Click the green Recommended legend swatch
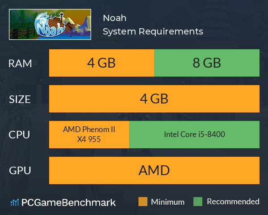The width and height of the screenshot is (268, 215). (198, 202)
